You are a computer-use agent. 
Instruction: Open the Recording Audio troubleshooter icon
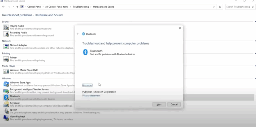point(6,34)
